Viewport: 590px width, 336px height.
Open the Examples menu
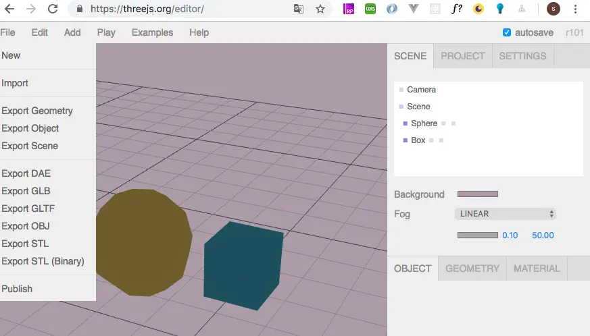[152, 32]
